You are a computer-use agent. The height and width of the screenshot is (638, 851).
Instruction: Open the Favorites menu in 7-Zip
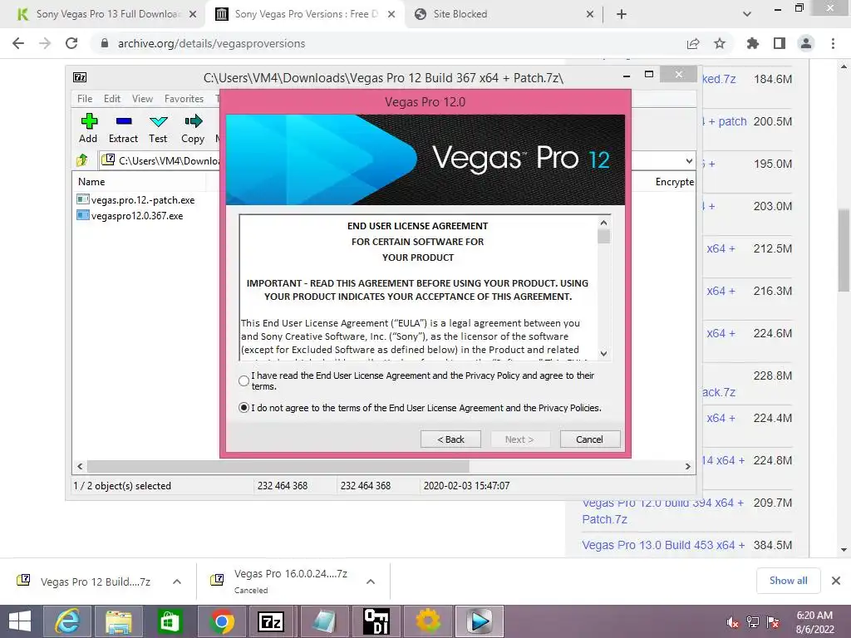point(184,99)
